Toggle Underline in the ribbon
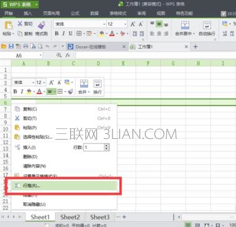 (70, 33)
